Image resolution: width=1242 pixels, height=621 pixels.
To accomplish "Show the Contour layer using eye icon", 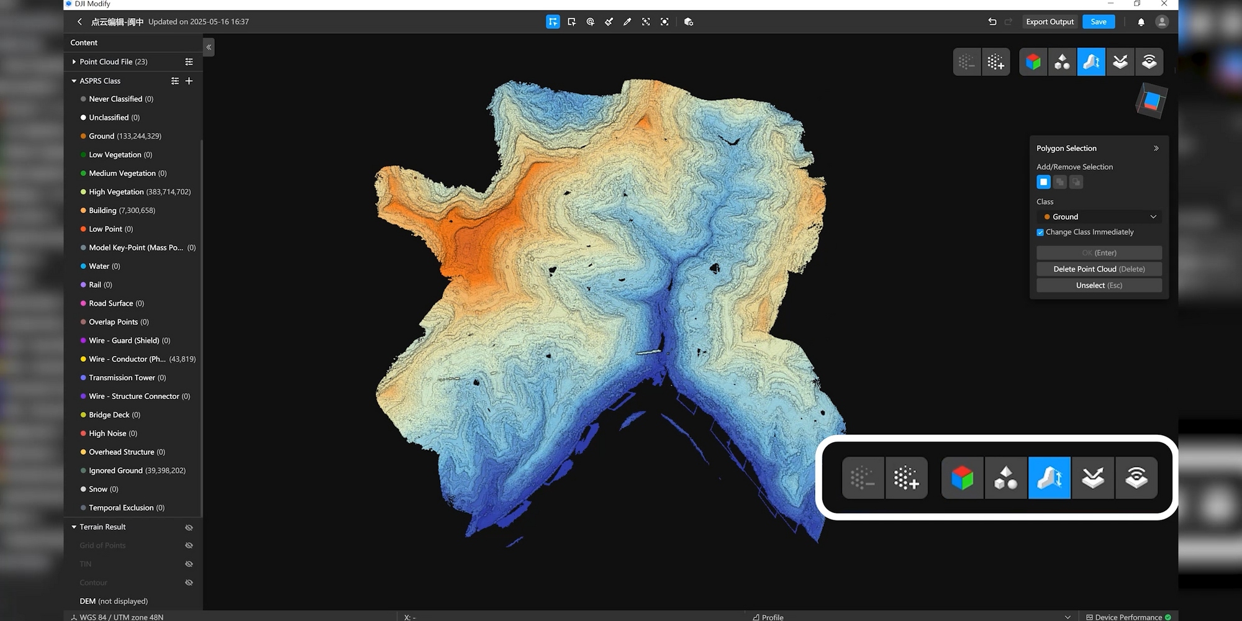I will coord(189,582).
